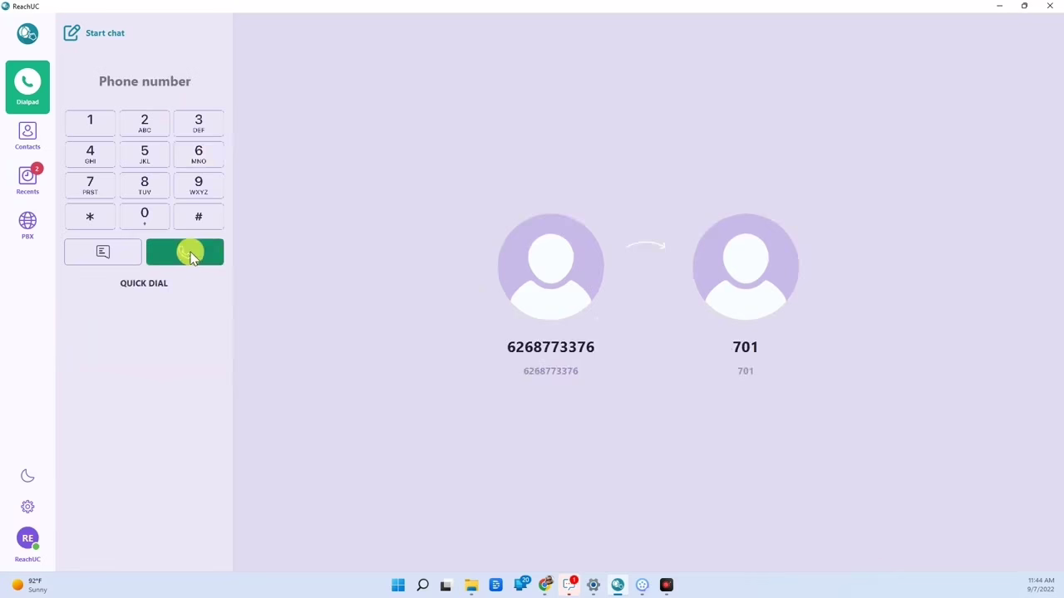Click the caller avatar for 6268773376
The width and height of the screenshot is (1064, 598).
(x=550, y=267)
